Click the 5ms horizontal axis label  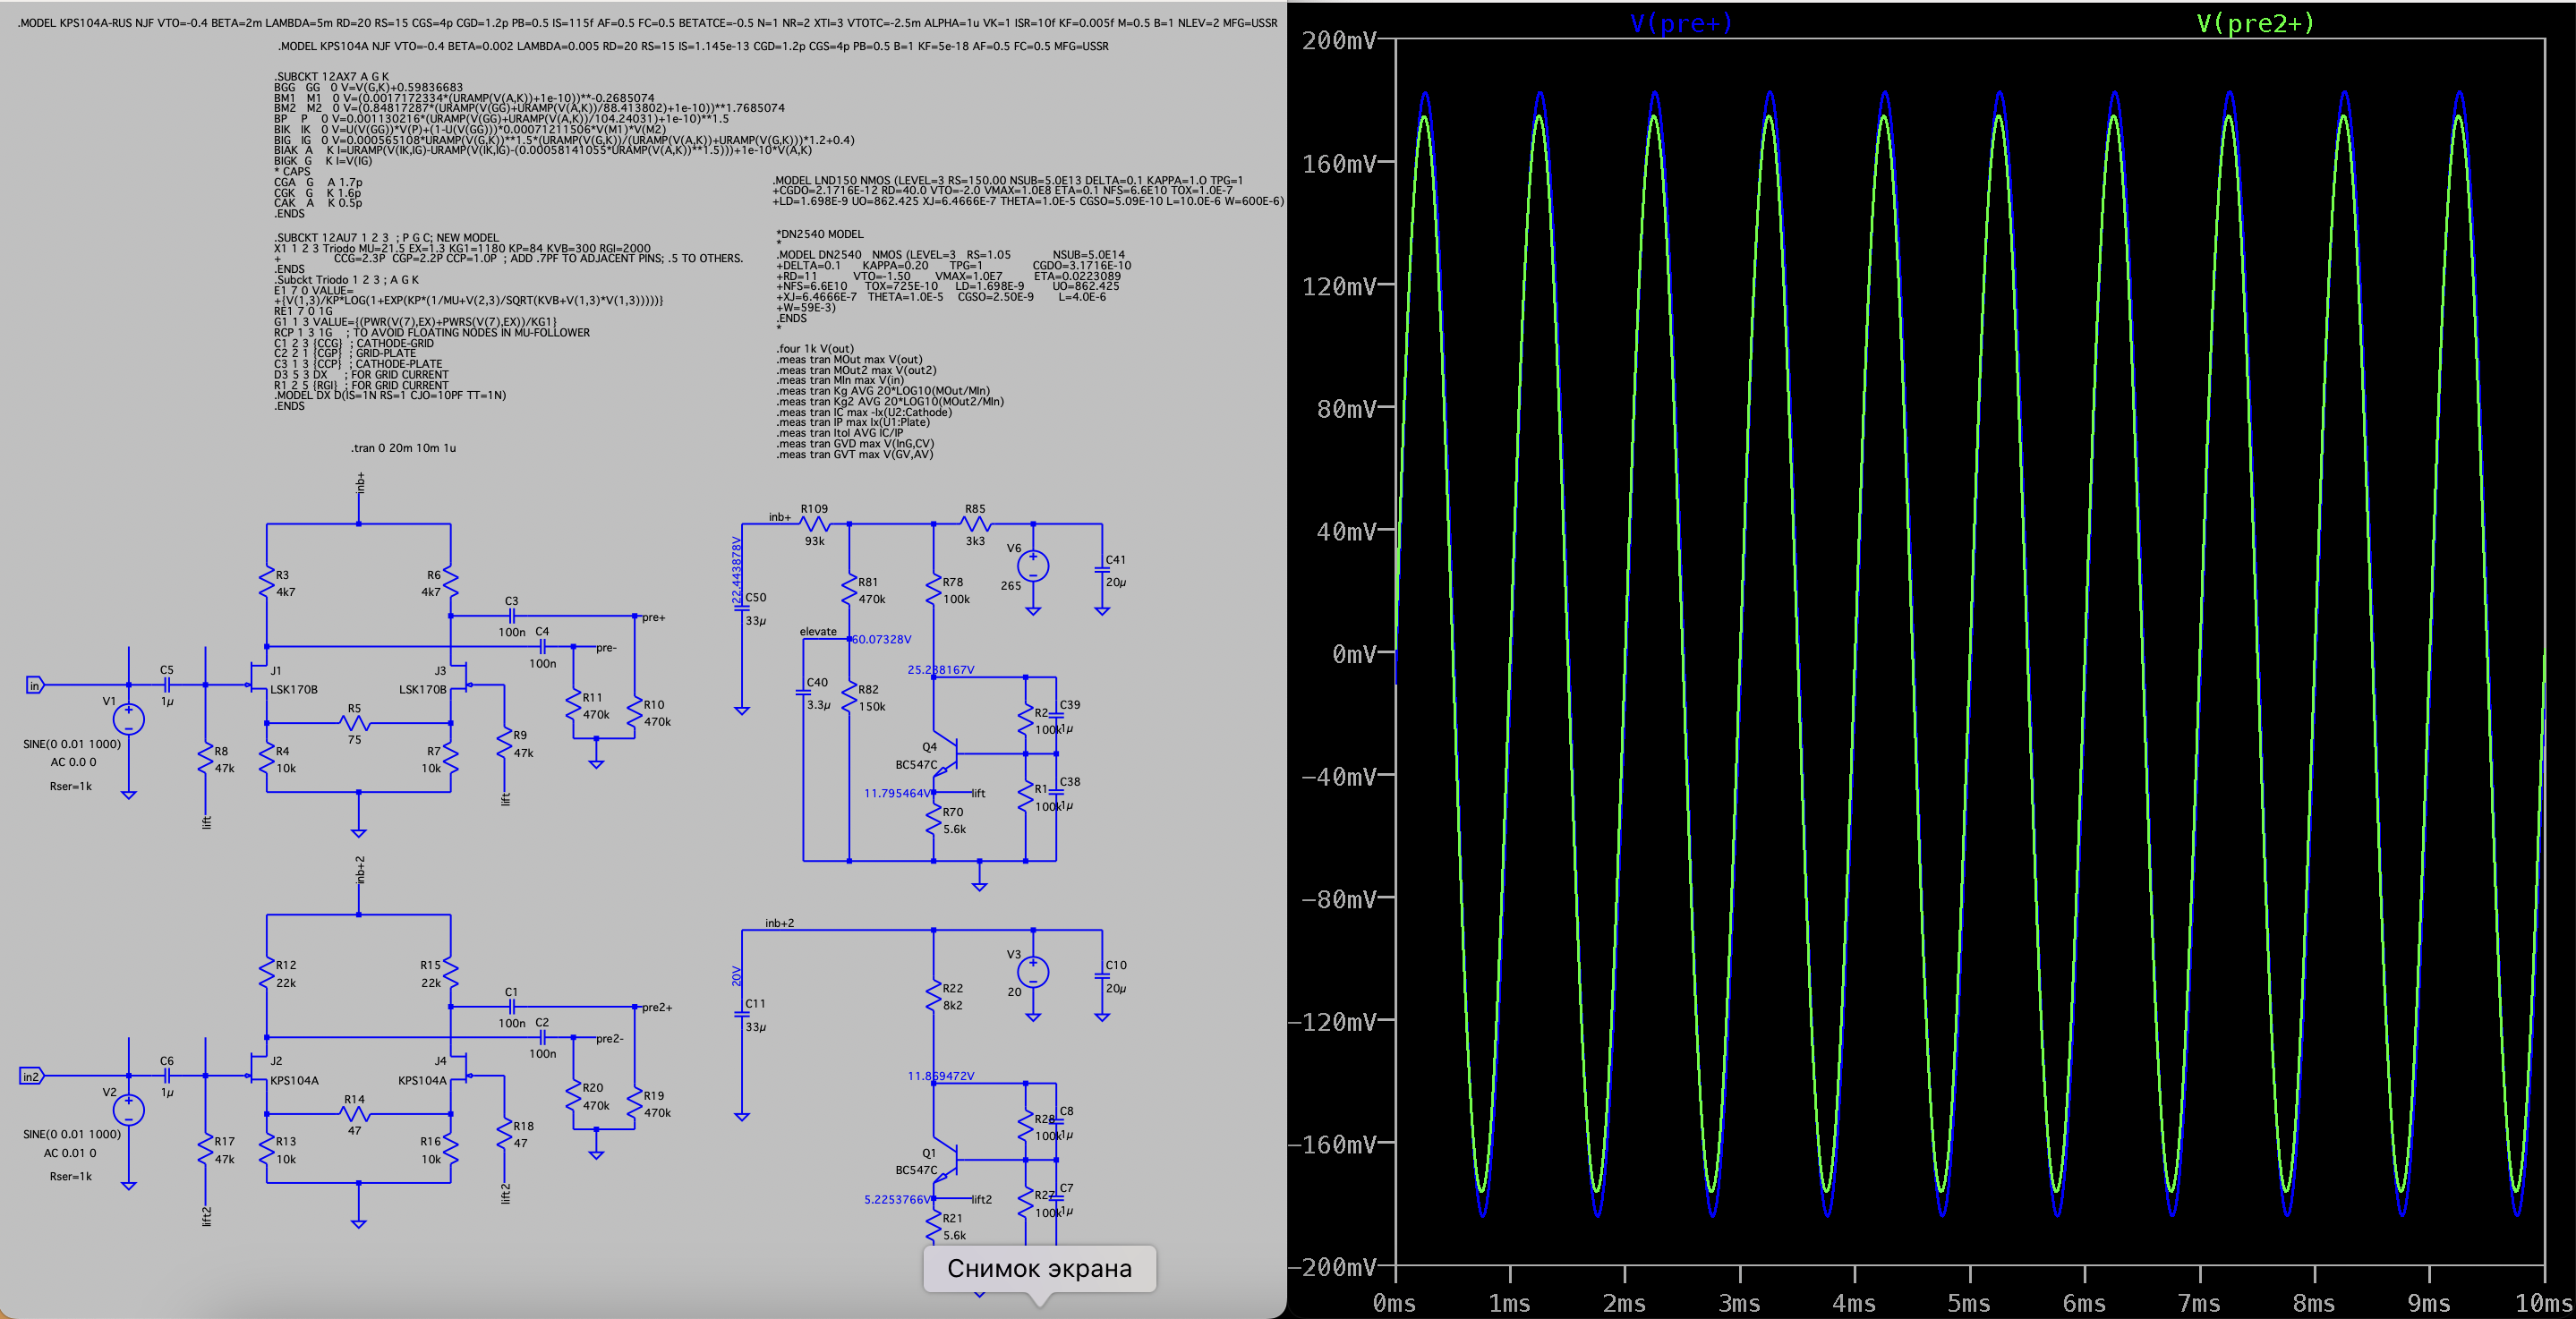pyautogui.click(x=1968, y=1303)
